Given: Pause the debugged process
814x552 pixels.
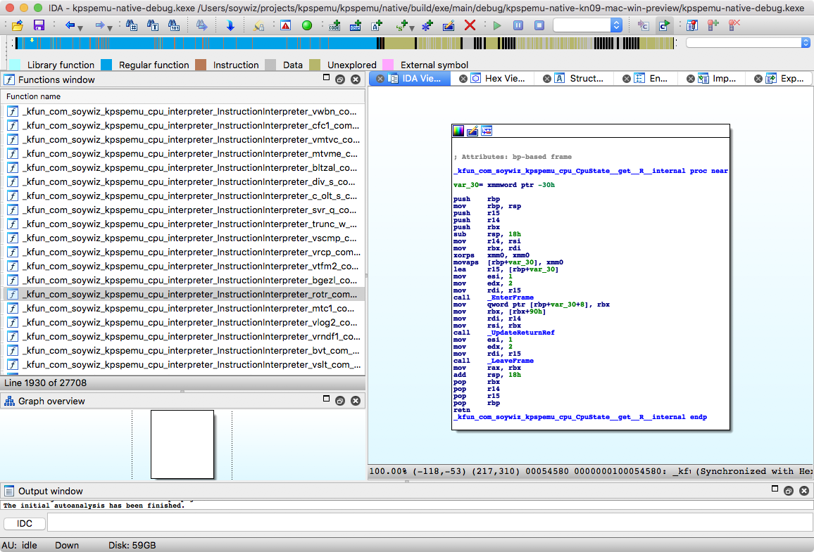Looking at the screenshot, I should (518, 25).
